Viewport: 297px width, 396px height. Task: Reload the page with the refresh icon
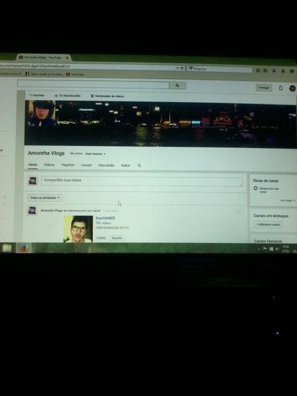point(182,68)
